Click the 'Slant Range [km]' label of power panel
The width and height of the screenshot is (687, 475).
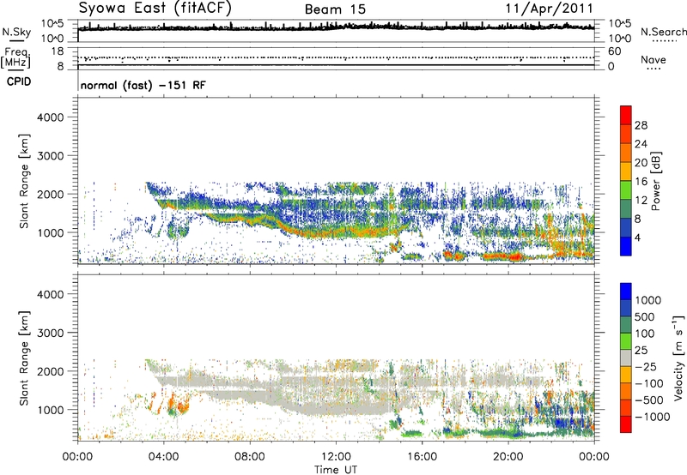(24, 181)
